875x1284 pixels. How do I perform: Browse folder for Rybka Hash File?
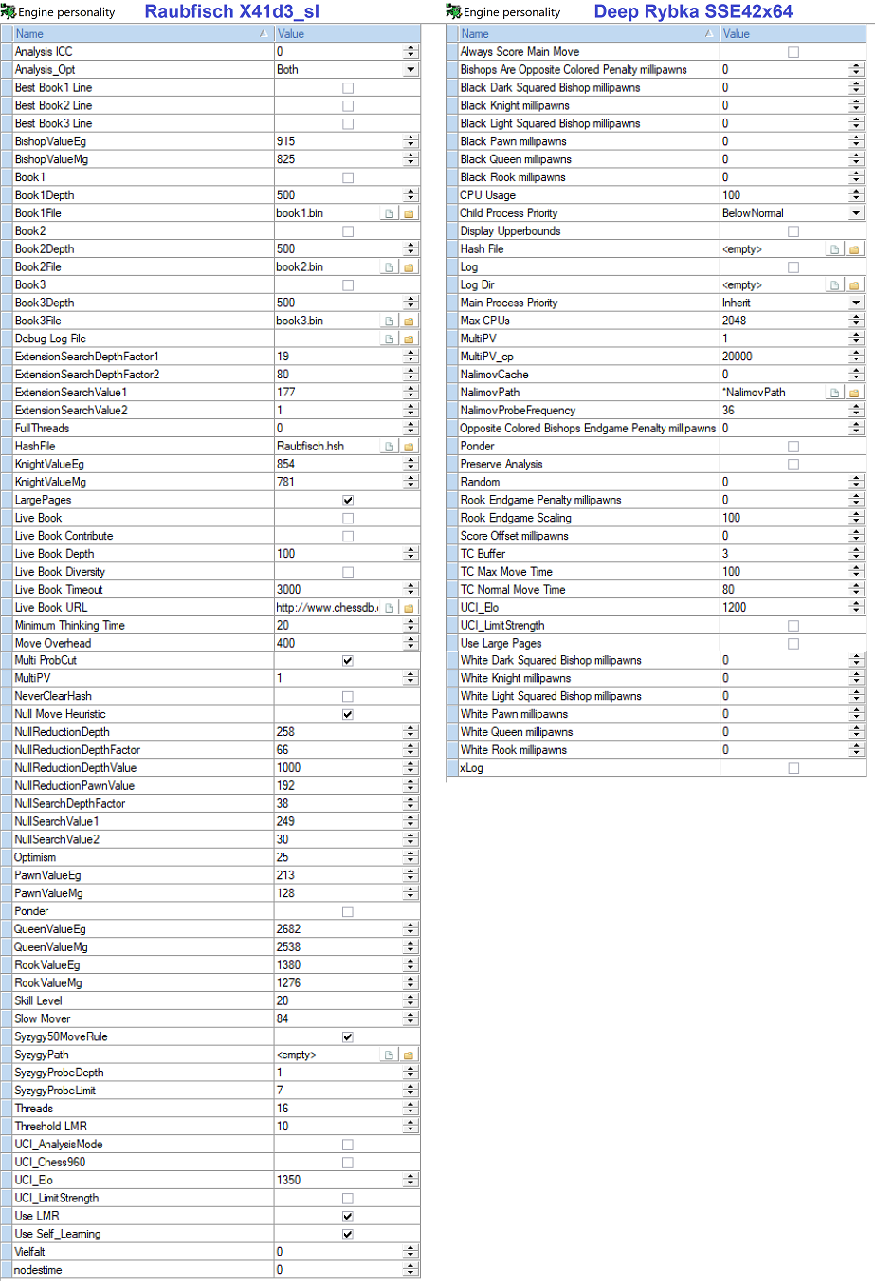click(x=854, y=249)
